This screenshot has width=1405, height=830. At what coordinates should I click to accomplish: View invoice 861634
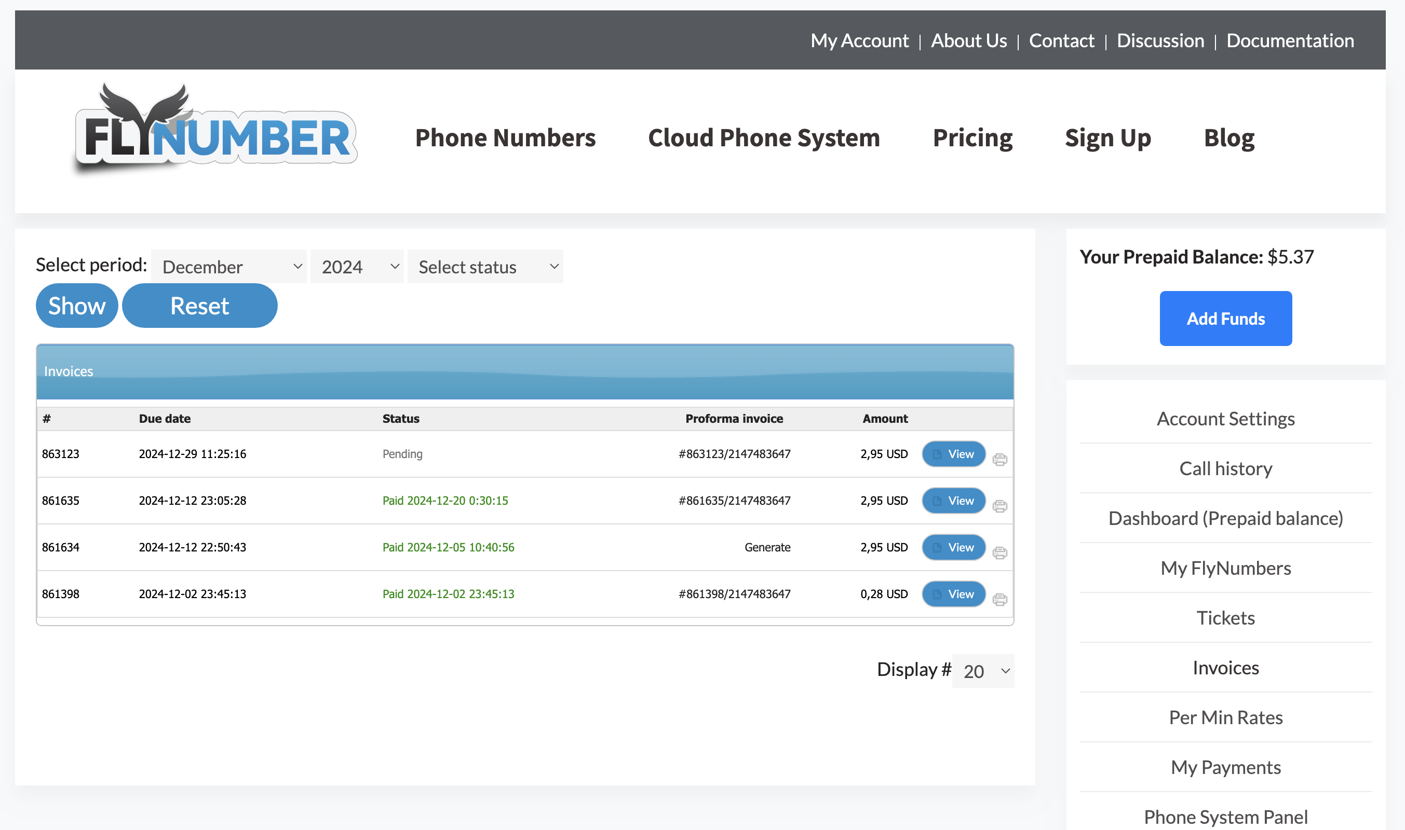[x=954, y=547]
